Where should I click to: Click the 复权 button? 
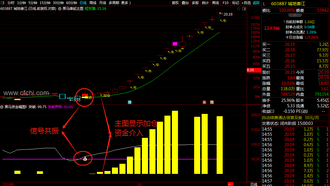click(175, 3)
